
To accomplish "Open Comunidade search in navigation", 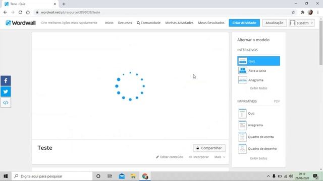I will coord(148,23).
